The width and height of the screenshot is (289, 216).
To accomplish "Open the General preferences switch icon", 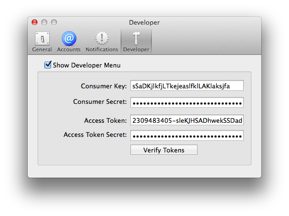I will coord(42,38).
